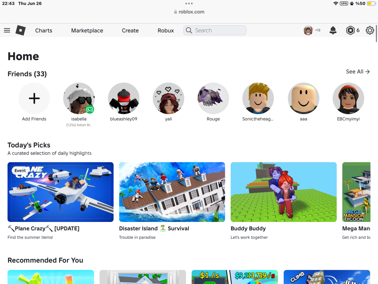Click isabella's "[1.25x] Adopt M..." status text
378x284 pixels.
(x=79, y=125)
